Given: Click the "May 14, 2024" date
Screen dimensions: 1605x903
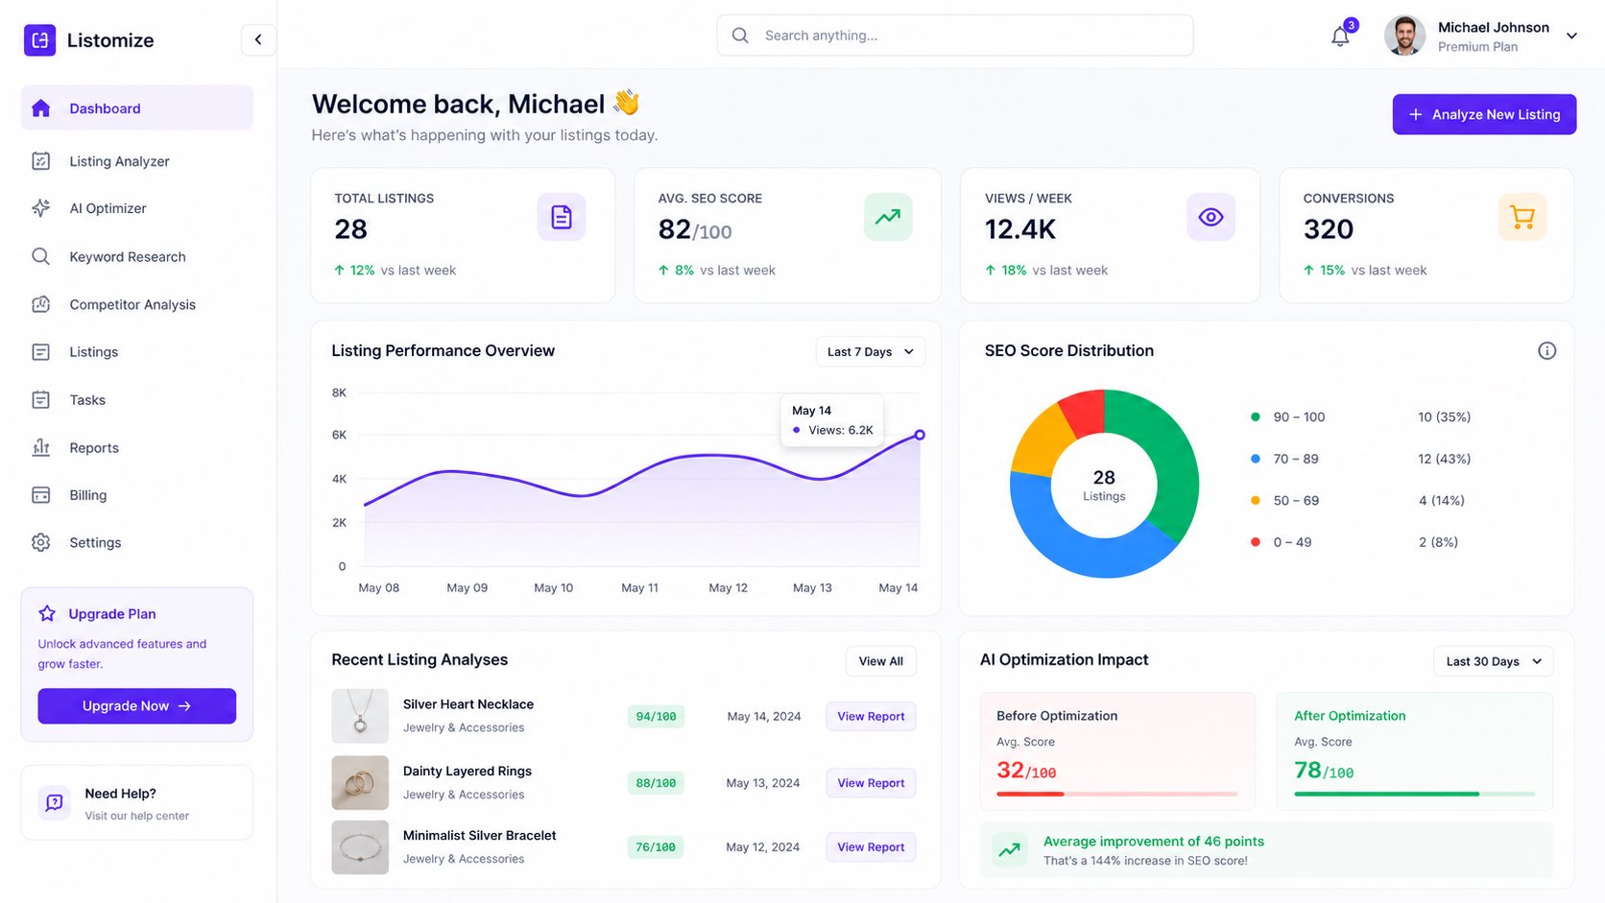Looking at the screenshot, I should [x=764, y=716].
